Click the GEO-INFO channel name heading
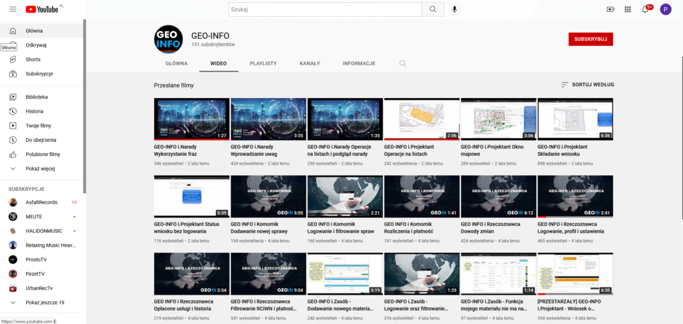683x324 pixels. coord(210,36)
